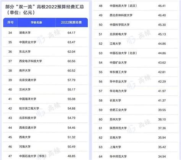Select 中国海洋大学 in the table
Screen dimensions: 181x160
27,99
